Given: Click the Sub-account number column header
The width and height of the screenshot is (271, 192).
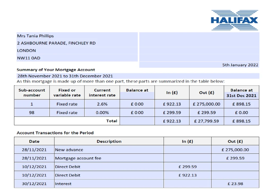Looking at the screenshot, I should 32,93.
